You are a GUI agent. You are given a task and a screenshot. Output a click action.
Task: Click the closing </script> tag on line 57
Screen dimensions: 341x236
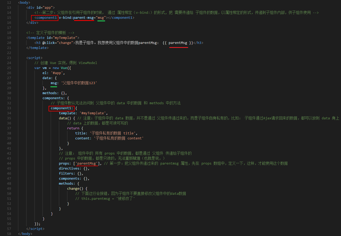pyautogui.click(x=35, y=229)
